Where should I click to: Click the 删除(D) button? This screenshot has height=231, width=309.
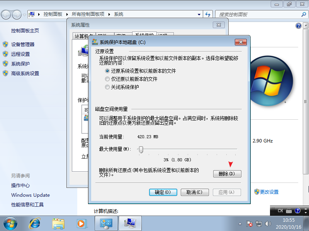(x=227, y=174)
